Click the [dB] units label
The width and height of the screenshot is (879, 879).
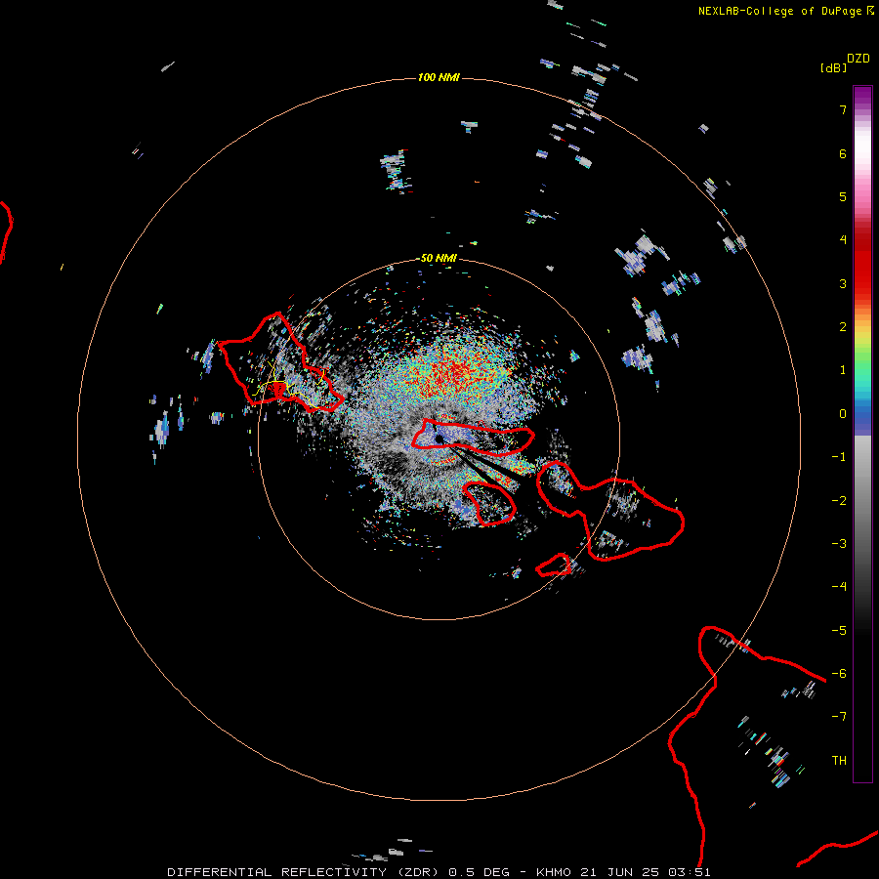click(x=833, y=67)
